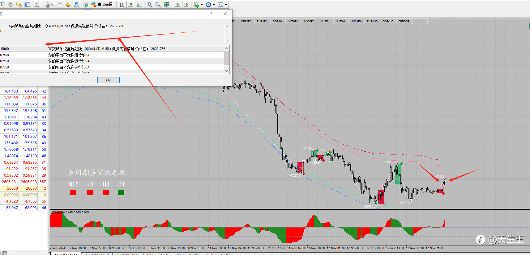Image resolution: width=530 pixels, height=255 pixels.
Task: Click the help question mark button
Action: click(211, 14)
